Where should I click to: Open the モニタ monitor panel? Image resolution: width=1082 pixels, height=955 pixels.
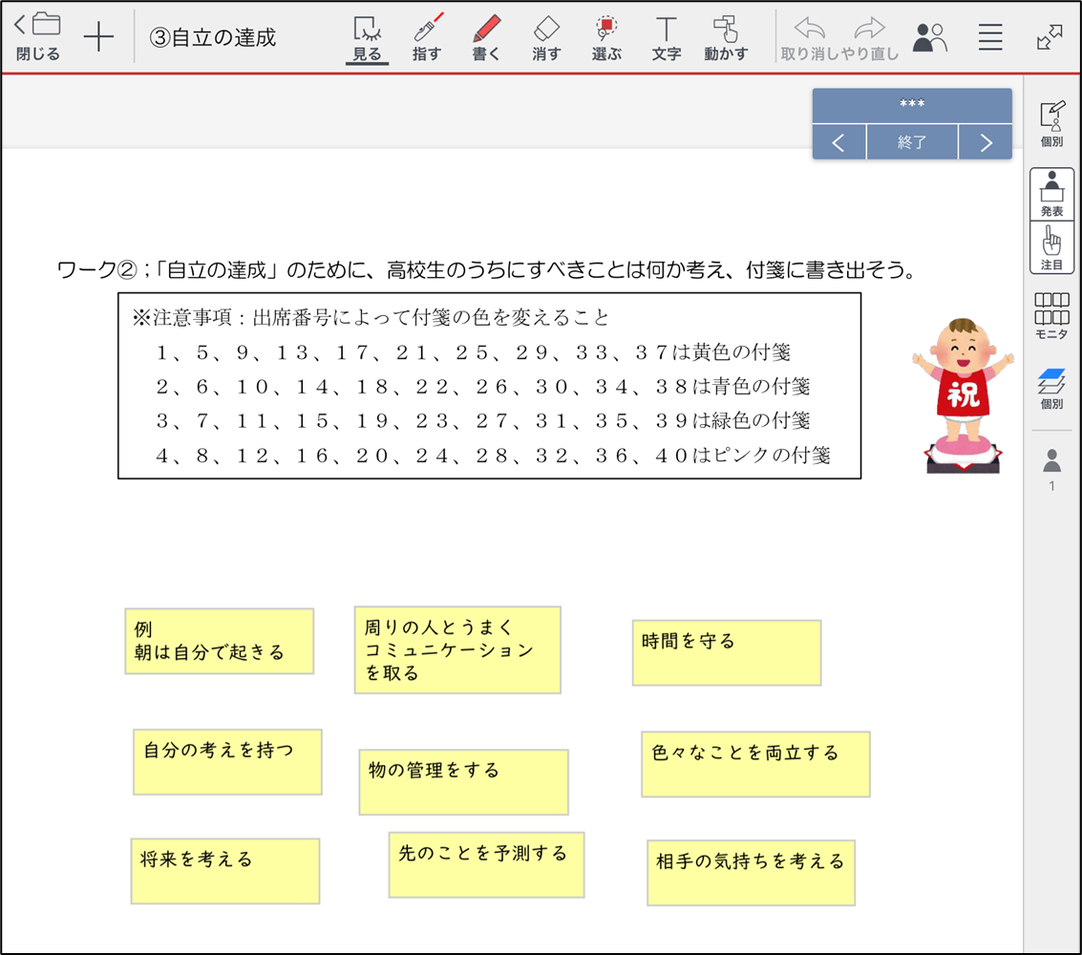click(x=1051, y=316)
